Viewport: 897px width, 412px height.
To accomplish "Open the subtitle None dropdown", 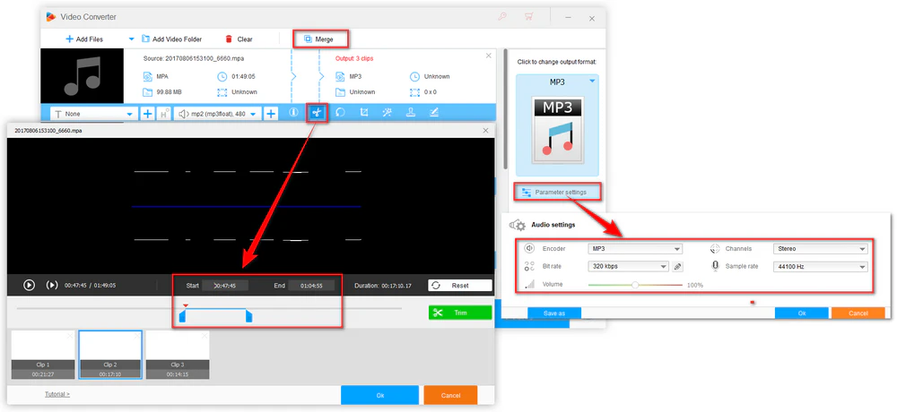I will pyautogui.click(x=94, y=114).
